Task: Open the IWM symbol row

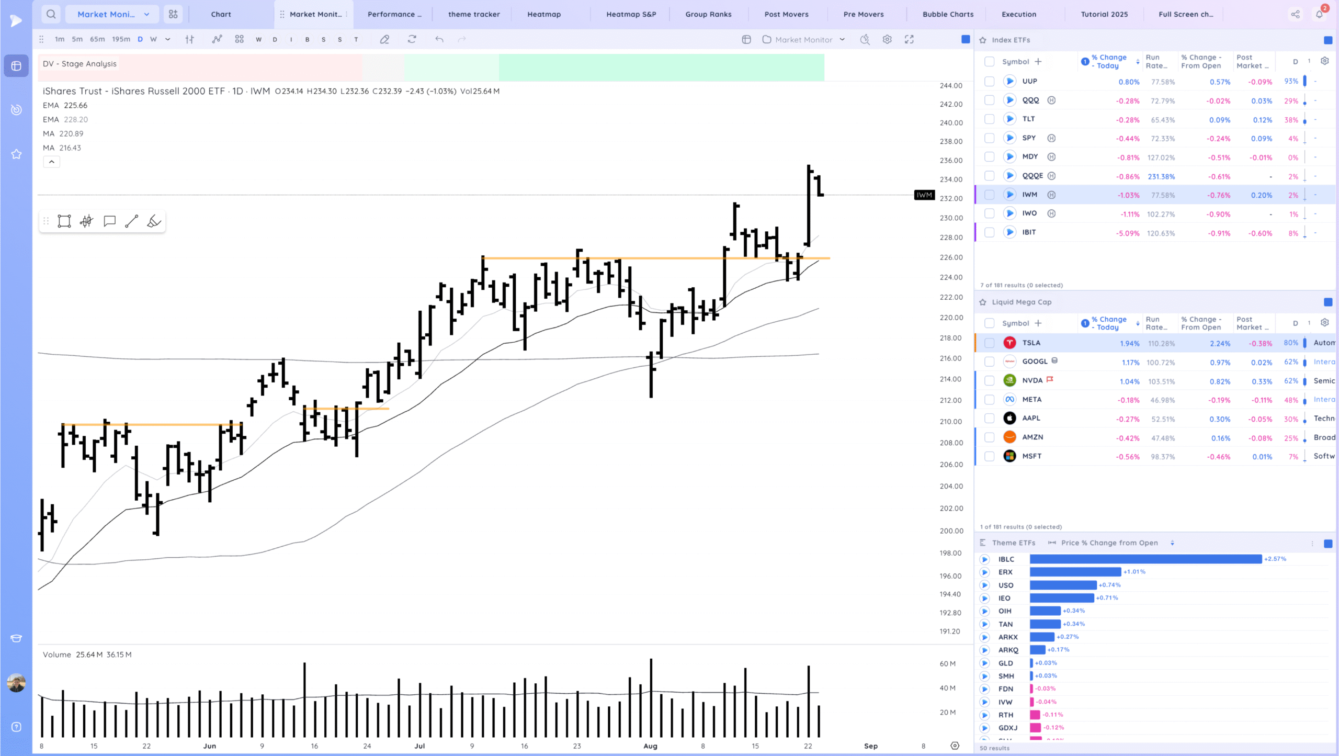Action: [1154, 195]
